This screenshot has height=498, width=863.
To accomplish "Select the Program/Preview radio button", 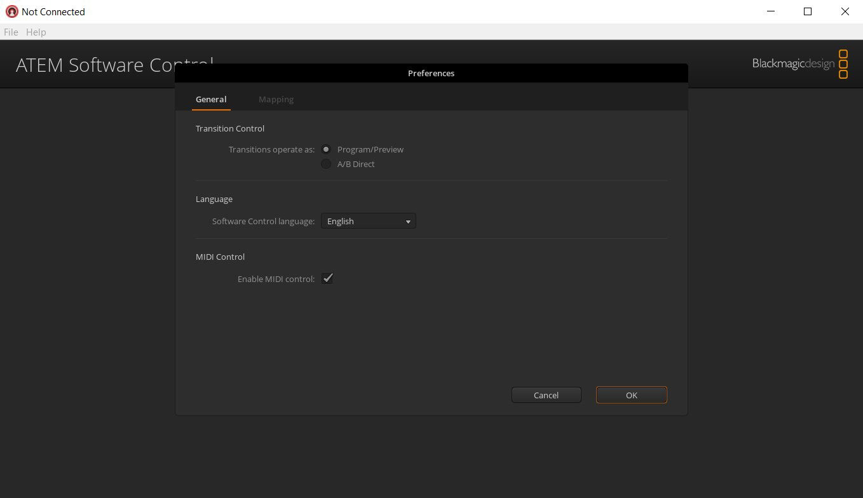I will [326, 149].
